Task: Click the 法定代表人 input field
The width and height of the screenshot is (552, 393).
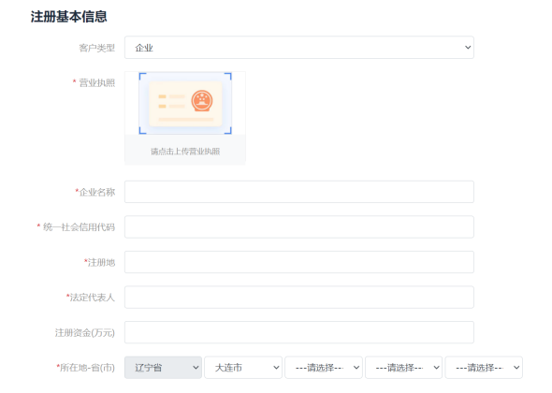Action: pos(299,298)
